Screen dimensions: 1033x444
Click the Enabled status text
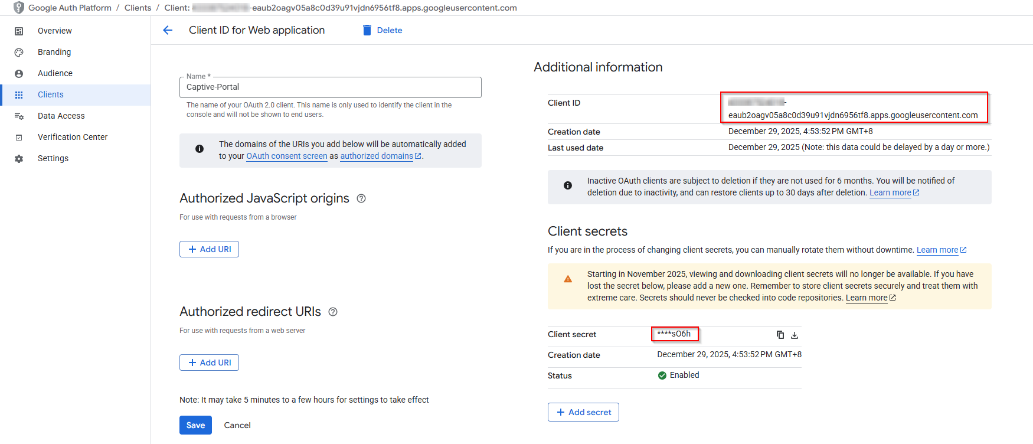[x=685, y=375]
